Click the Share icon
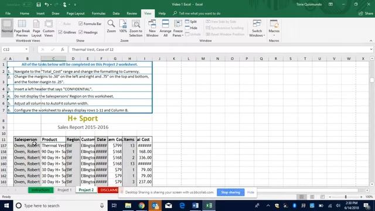375x211 pixels. 361,13
